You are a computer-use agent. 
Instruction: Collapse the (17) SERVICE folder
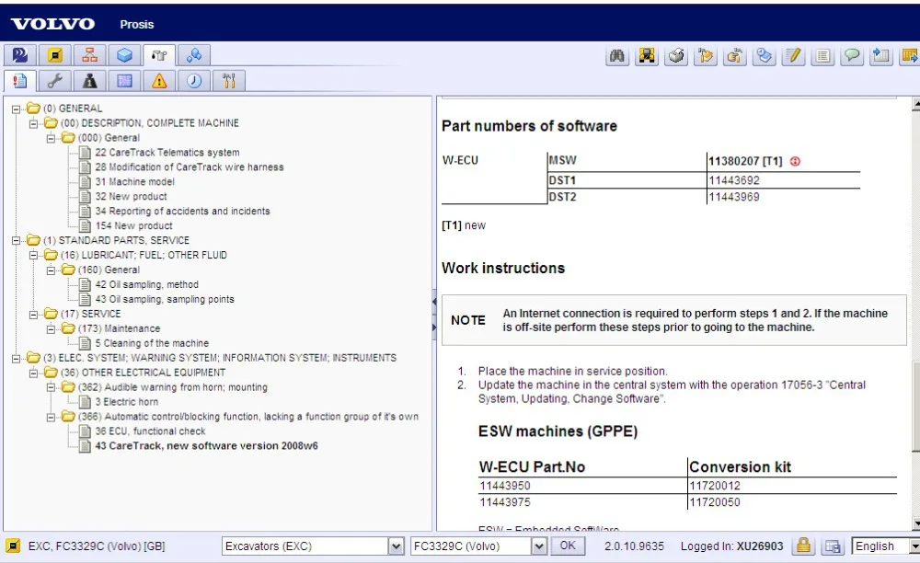click(x=34, y=315)
